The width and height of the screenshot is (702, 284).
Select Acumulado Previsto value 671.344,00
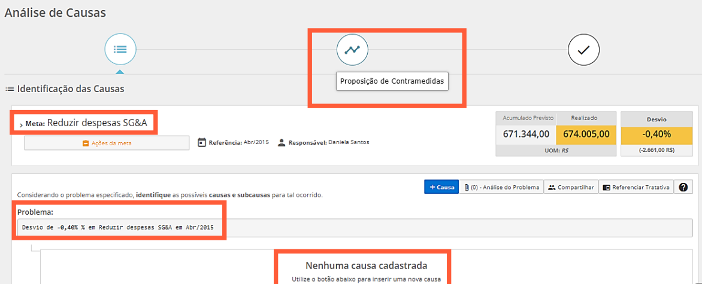(526, 134)
